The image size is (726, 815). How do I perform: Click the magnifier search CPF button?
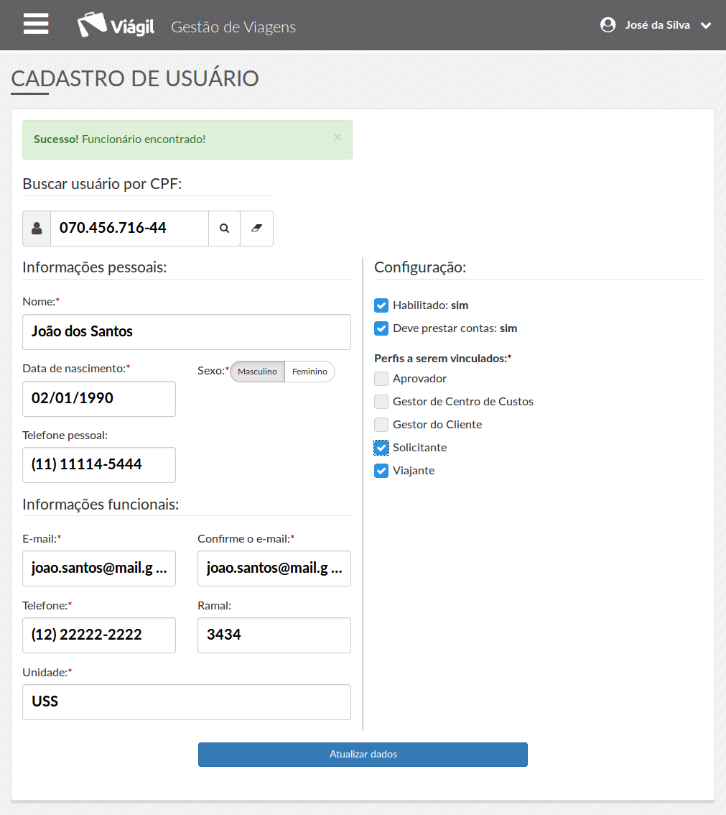(x=224, y=228)
